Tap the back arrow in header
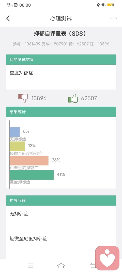The image size is (122, 273). click(8, 18)
